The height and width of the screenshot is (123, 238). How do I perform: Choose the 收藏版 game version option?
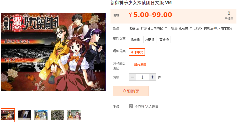[150, 40]
